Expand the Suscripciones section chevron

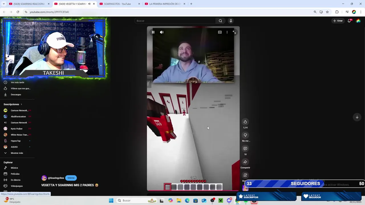tap(21, 104)
